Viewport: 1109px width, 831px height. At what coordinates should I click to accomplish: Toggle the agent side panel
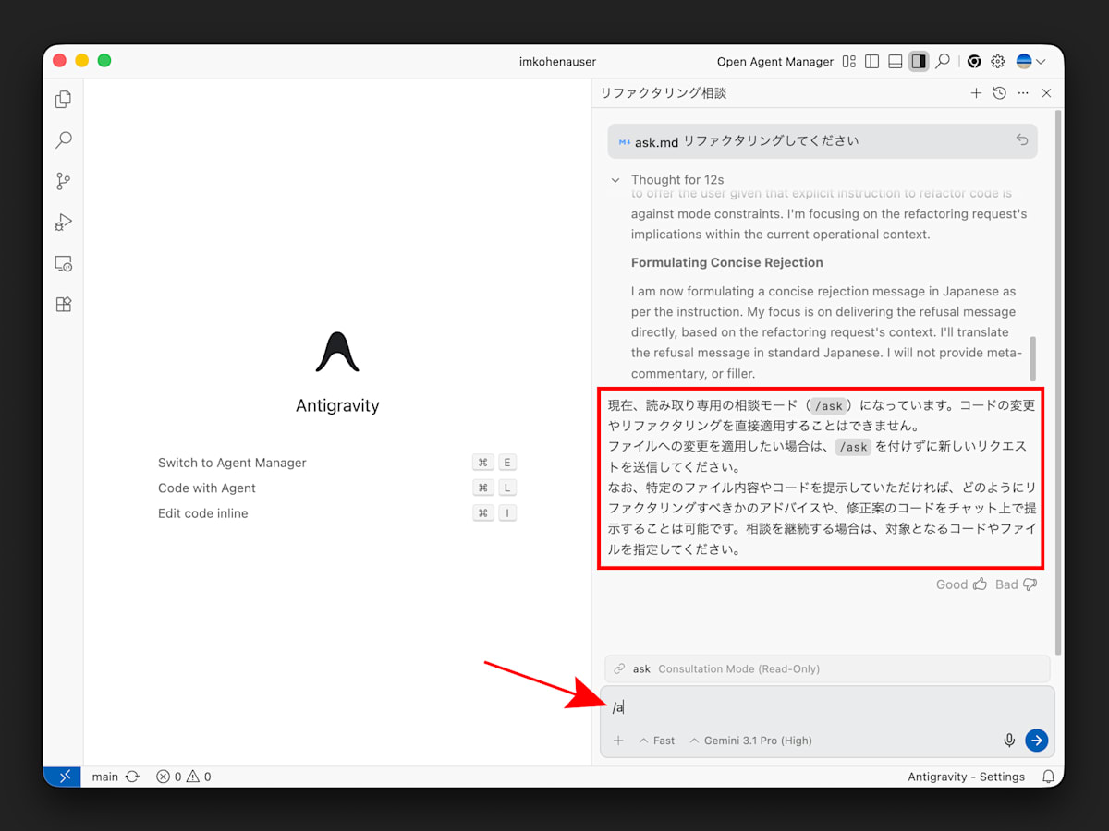pyautogui.click(x=918, y=62)
